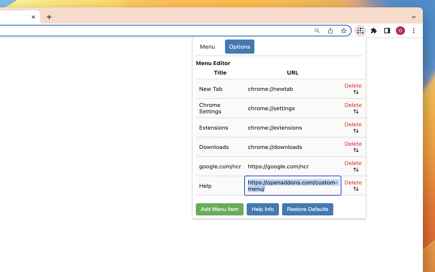
Task: Open the side panel icon
Action: [387, 31]
